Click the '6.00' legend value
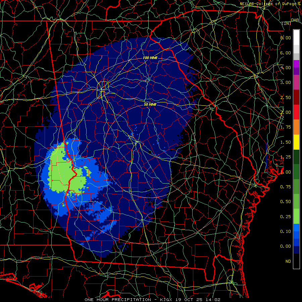Viewport: 302px width, 302px height. tap(286, 53)
